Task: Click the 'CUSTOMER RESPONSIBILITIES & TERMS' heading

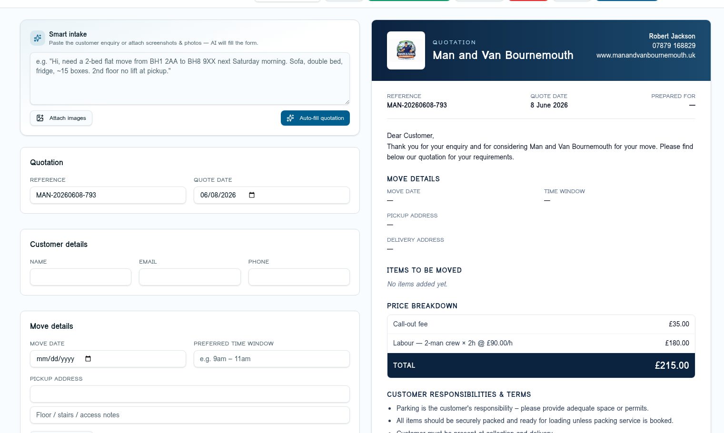Action: coord(459,394)
